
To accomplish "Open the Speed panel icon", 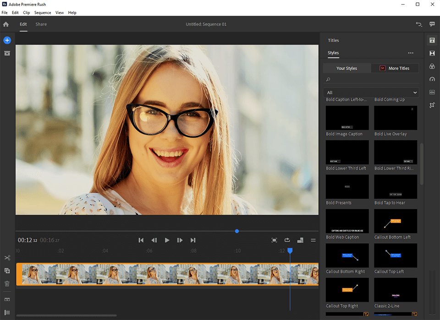I will [x=432, y=79].
